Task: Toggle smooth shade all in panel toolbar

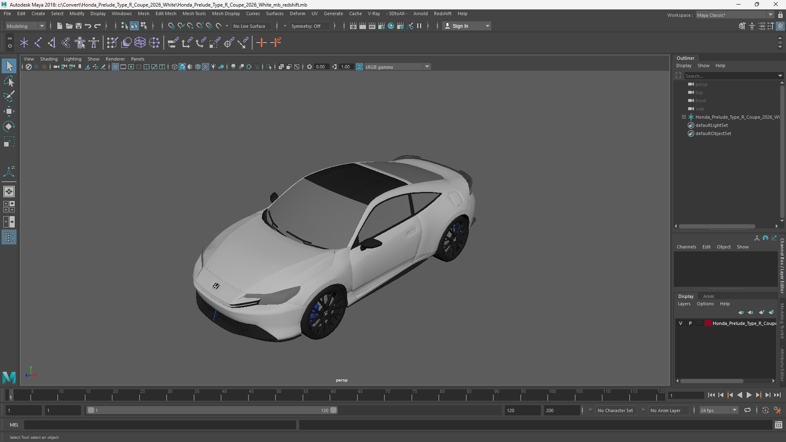Action: (182, 67)
